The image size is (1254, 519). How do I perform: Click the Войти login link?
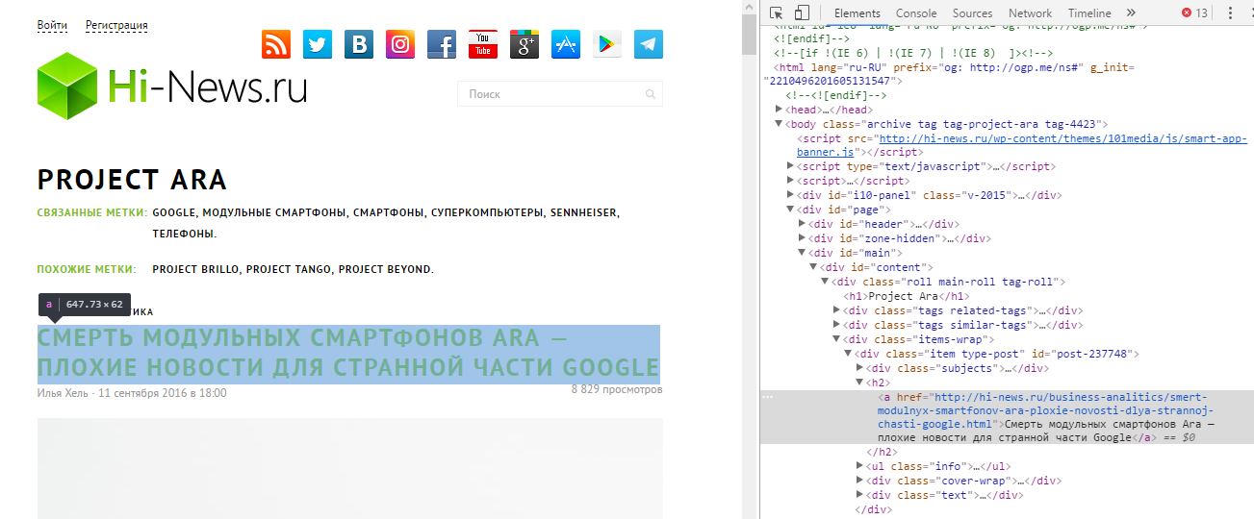(52, 25)
